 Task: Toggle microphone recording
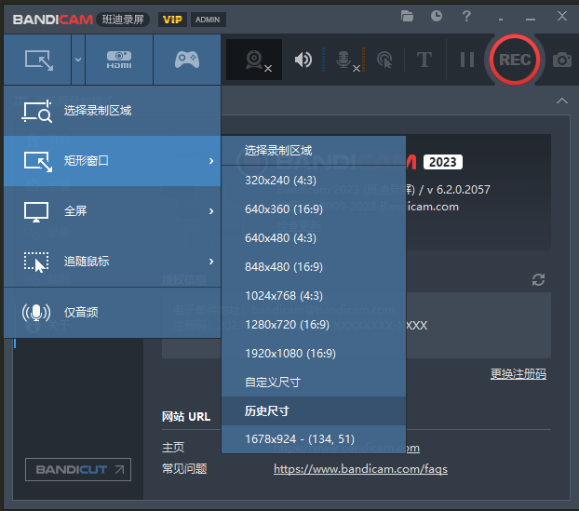click(x=343, y=60)
